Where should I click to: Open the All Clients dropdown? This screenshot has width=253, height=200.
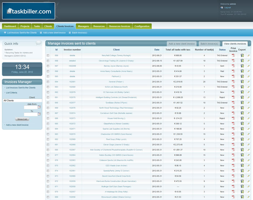point(22,101)
